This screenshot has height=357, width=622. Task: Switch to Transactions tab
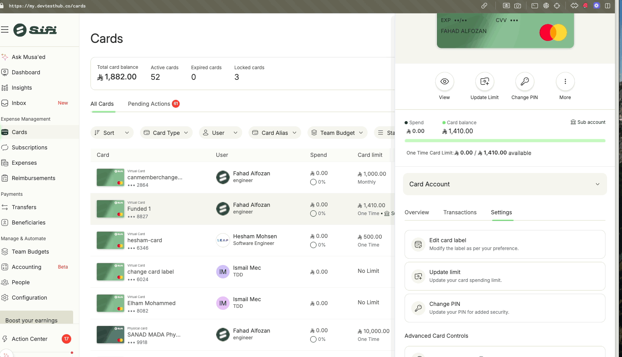[x=460, y=212]
